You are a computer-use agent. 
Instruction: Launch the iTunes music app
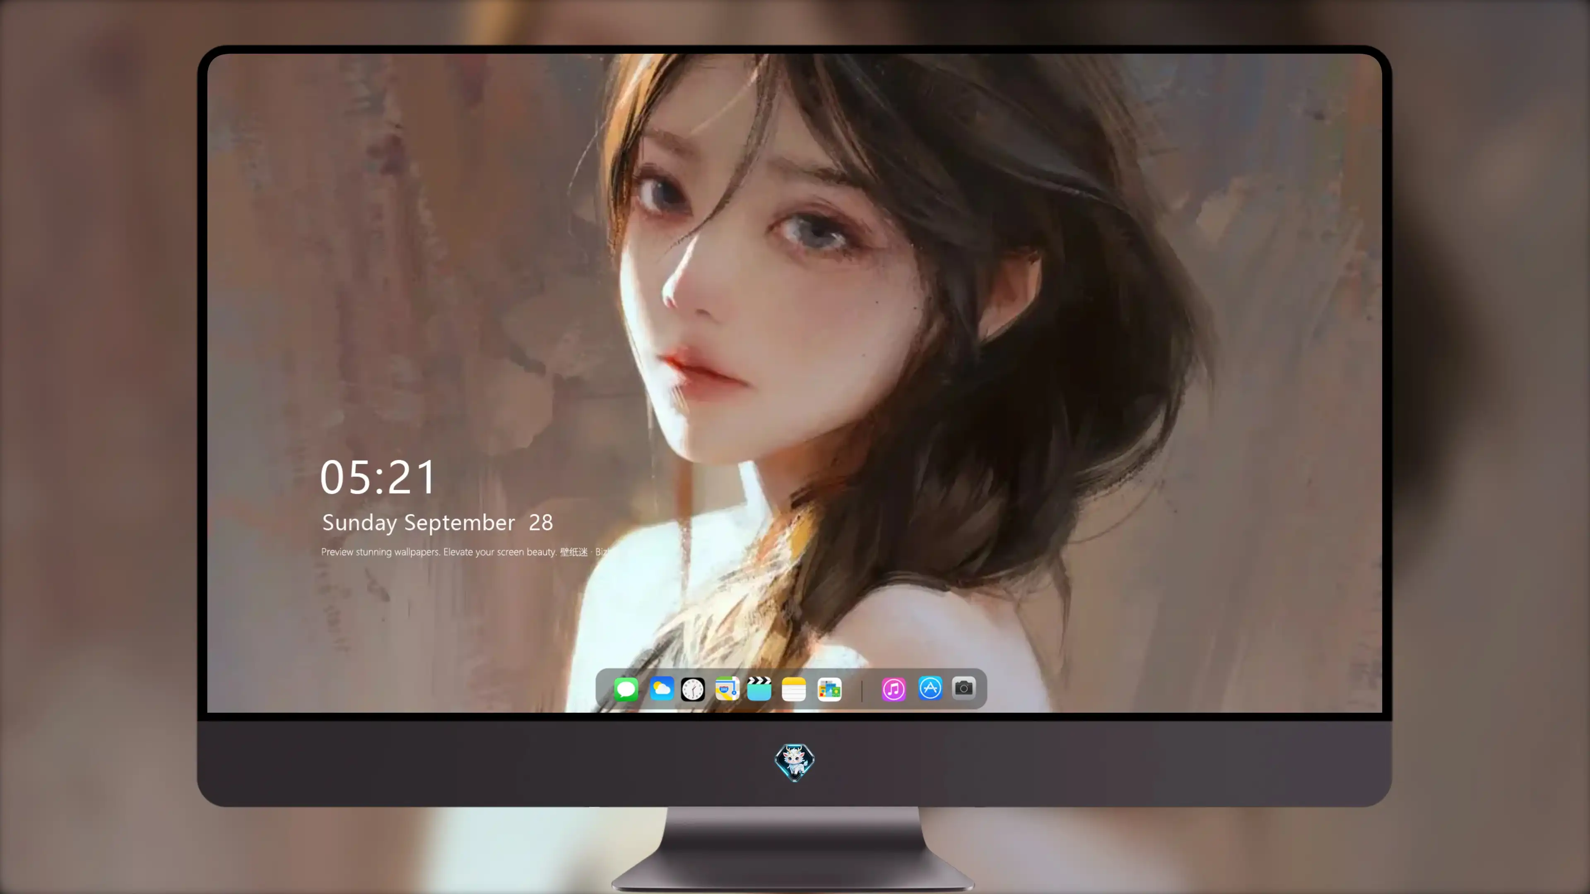[894, 689]
